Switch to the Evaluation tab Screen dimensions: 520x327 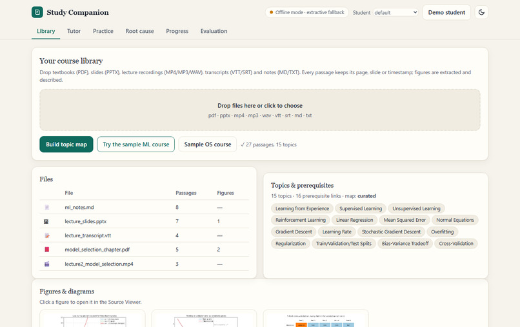tap(214, 31)
